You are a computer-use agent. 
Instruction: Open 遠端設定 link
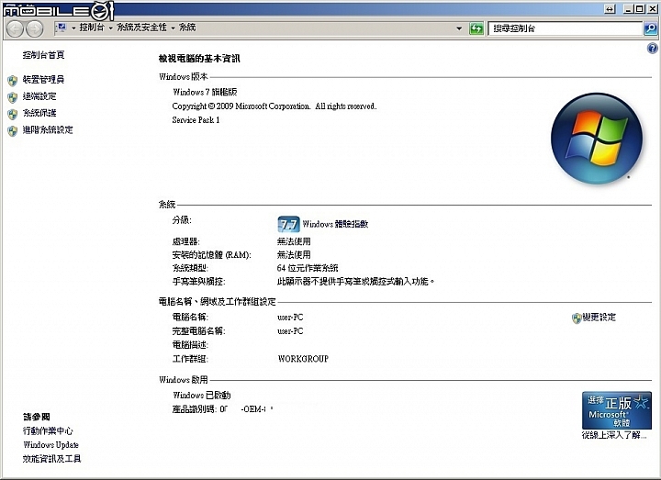(39, 96)
